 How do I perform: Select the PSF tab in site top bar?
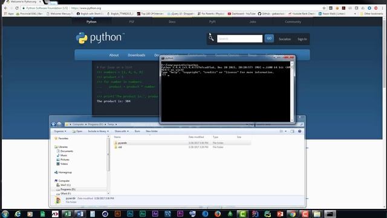pyautogui.click(x=132, y=22)
